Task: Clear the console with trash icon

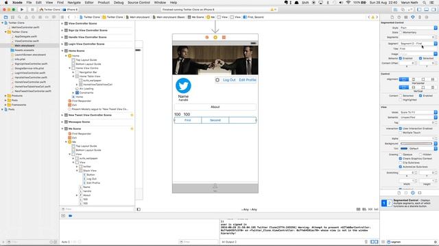Action: coord(366,242)
